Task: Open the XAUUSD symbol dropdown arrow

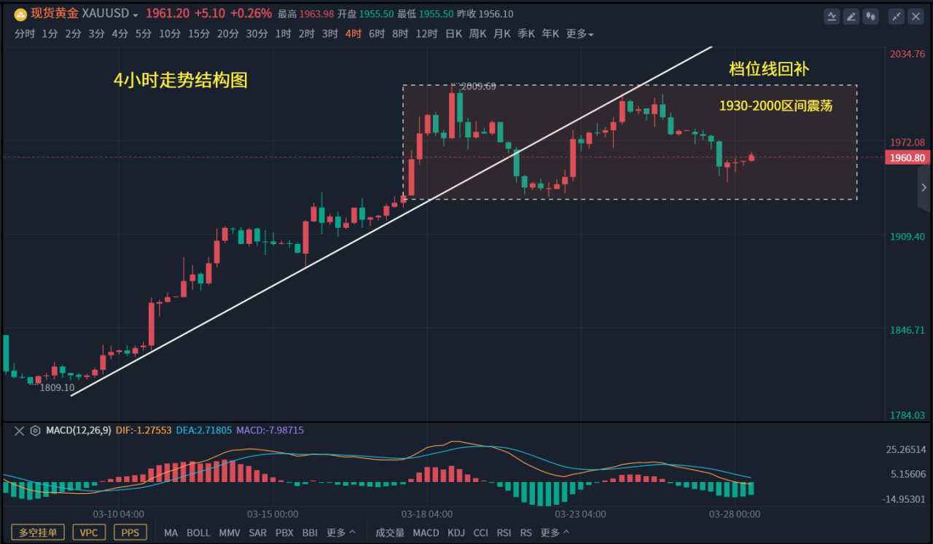Action: coord(136,15)
